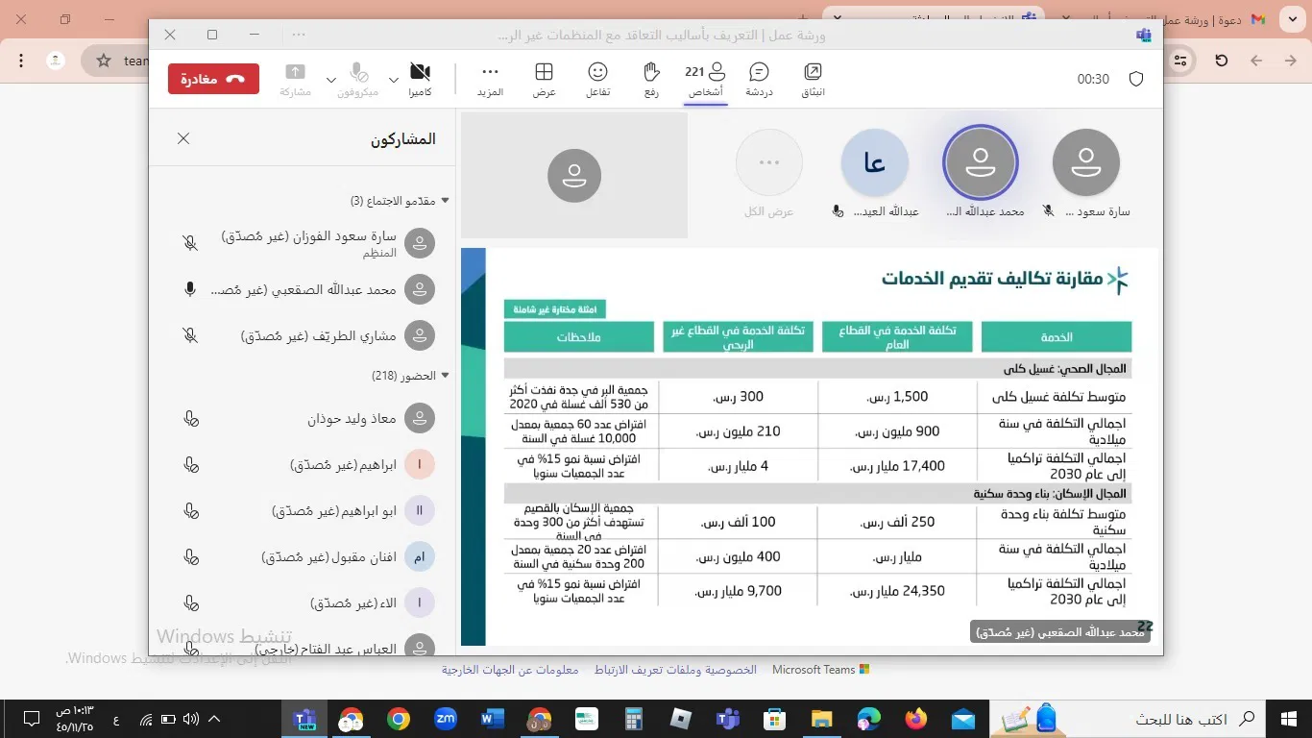The image size is (1312, 738).
Task: Collapse the الحضور (218) section
Action: point(445,376)
